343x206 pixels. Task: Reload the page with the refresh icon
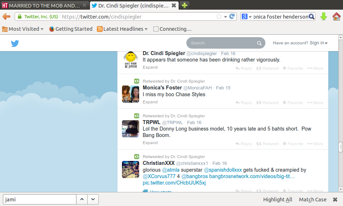click(232, 16)
